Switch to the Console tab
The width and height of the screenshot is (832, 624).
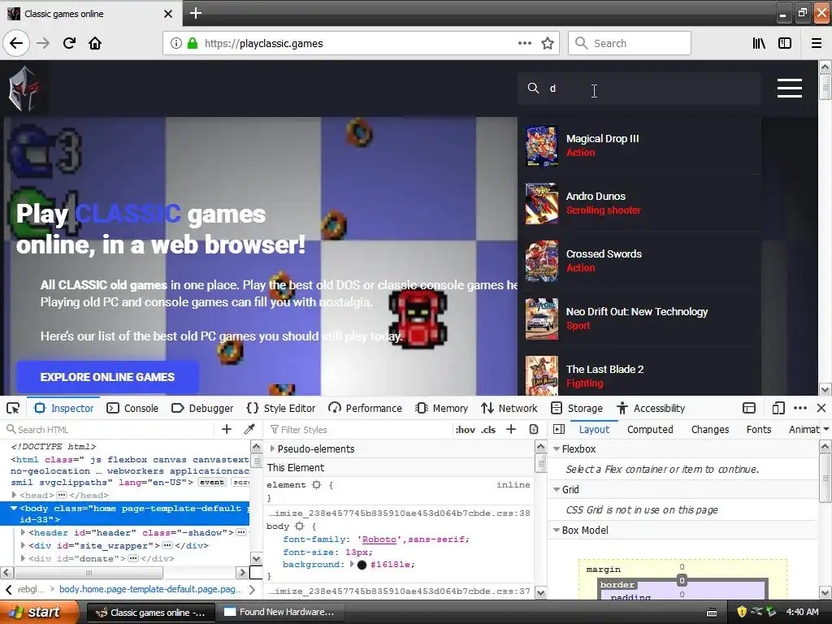pos(132,408)
